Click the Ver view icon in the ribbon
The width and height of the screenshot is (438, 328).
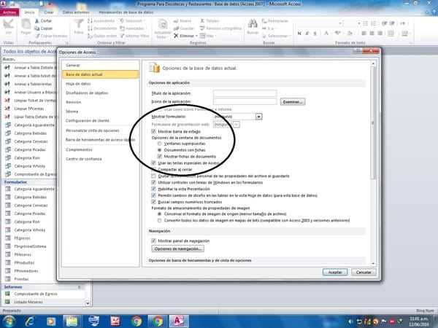(x=8, y=25)
